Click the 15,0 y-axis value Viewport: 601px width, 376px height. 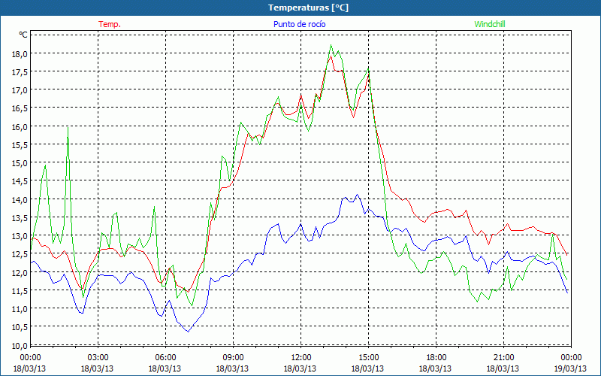[x=21, y=163]
